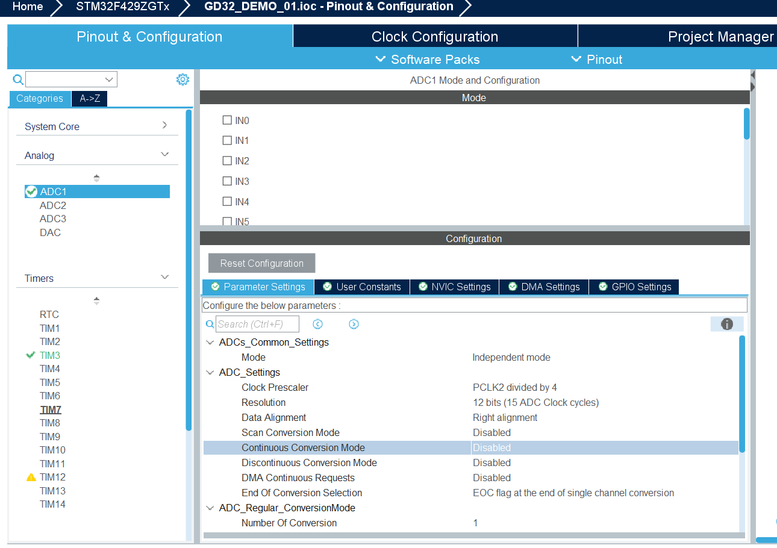Image resolution: width=777 pixels, height=548 pixels.
Task: Open the peripheral search dropdown combo box
Action: (x=71, y=79)
